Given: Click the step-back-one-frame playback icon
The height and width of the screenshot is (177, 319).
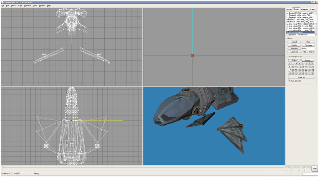Looking at the screenshot, I should coord(296,167).
